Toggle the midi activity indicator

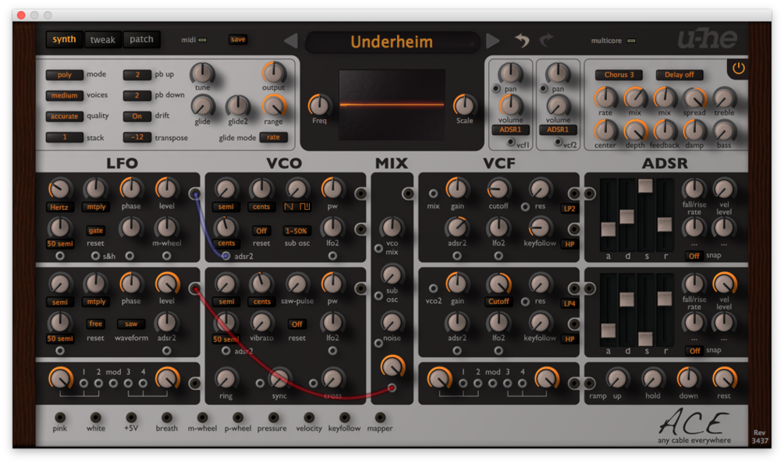(x=202, y=40)
